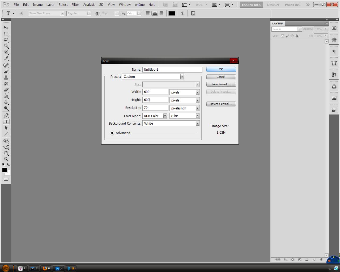Switch to the Design workspace
This screenshot has height=272, width=340.
[273, 5]
